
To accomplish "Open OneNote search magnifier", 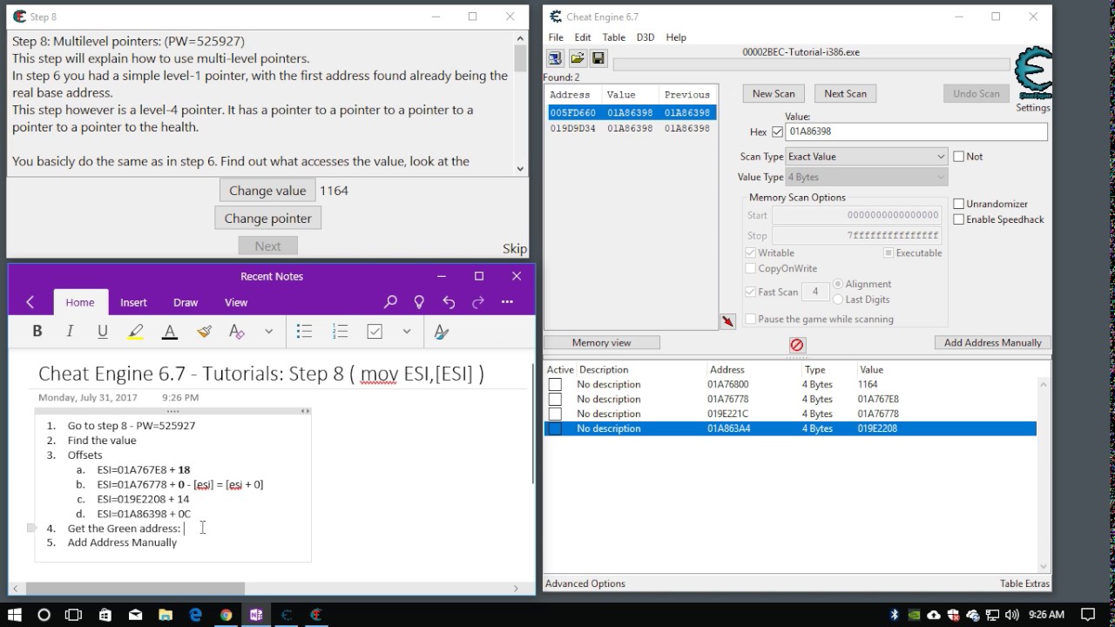I will [390, 302].
